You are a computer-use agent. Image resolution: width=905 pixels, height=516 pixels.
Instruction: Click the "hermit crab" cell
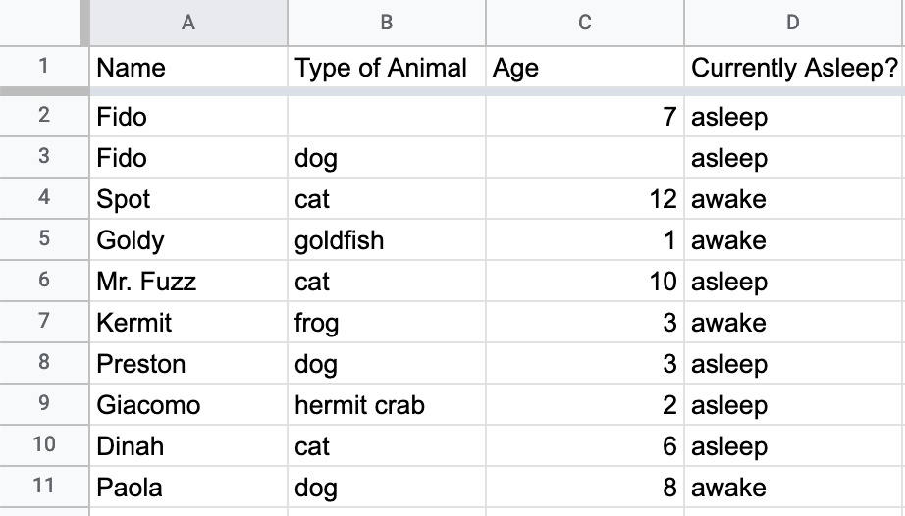click(387, 405)
